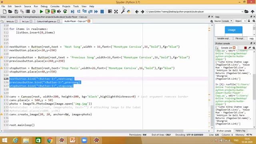The height and width of the screenshot is (144, 256).
Task: Open Preferences with the wrench icon
Action: coord(123,12)
